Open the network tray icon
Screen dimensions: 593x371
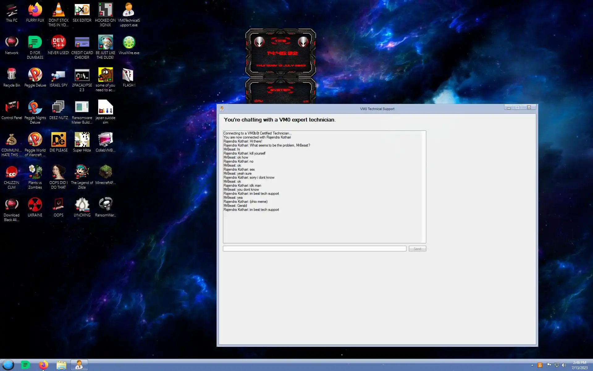(x=556, y=365)
